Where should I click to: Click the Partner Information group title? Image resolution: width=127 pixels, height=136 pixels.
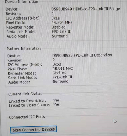tap(24, 49)
